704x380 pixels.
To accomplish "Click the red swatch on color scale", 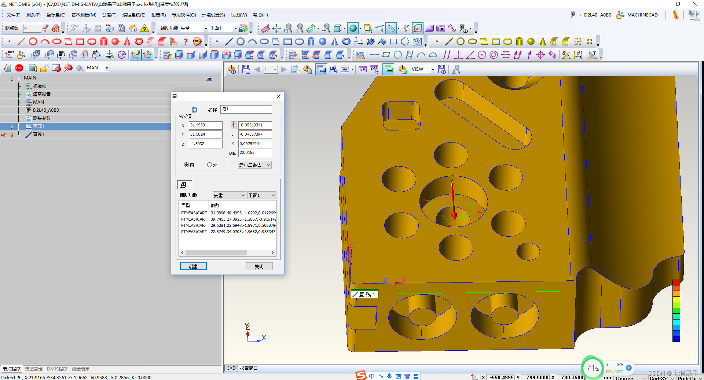I will pos(676,283).
